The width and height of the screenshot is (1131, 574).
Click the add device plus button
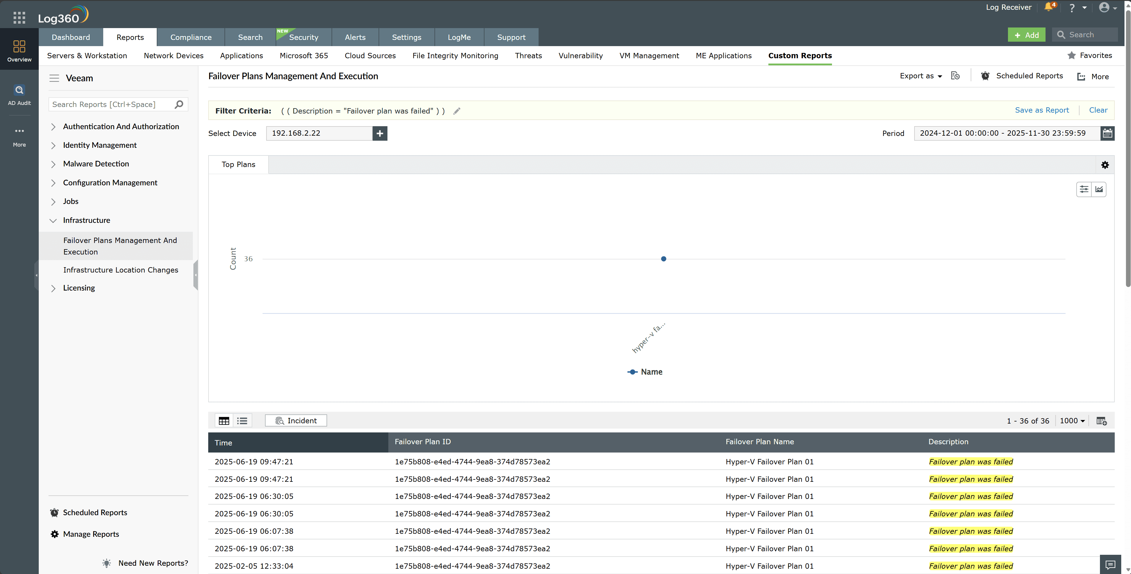click(x=379, y=133)
